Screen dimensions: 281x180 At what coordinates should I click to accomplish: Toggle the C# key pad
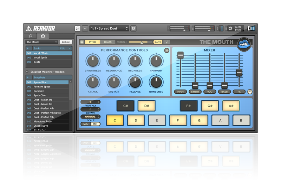[125, 106]
